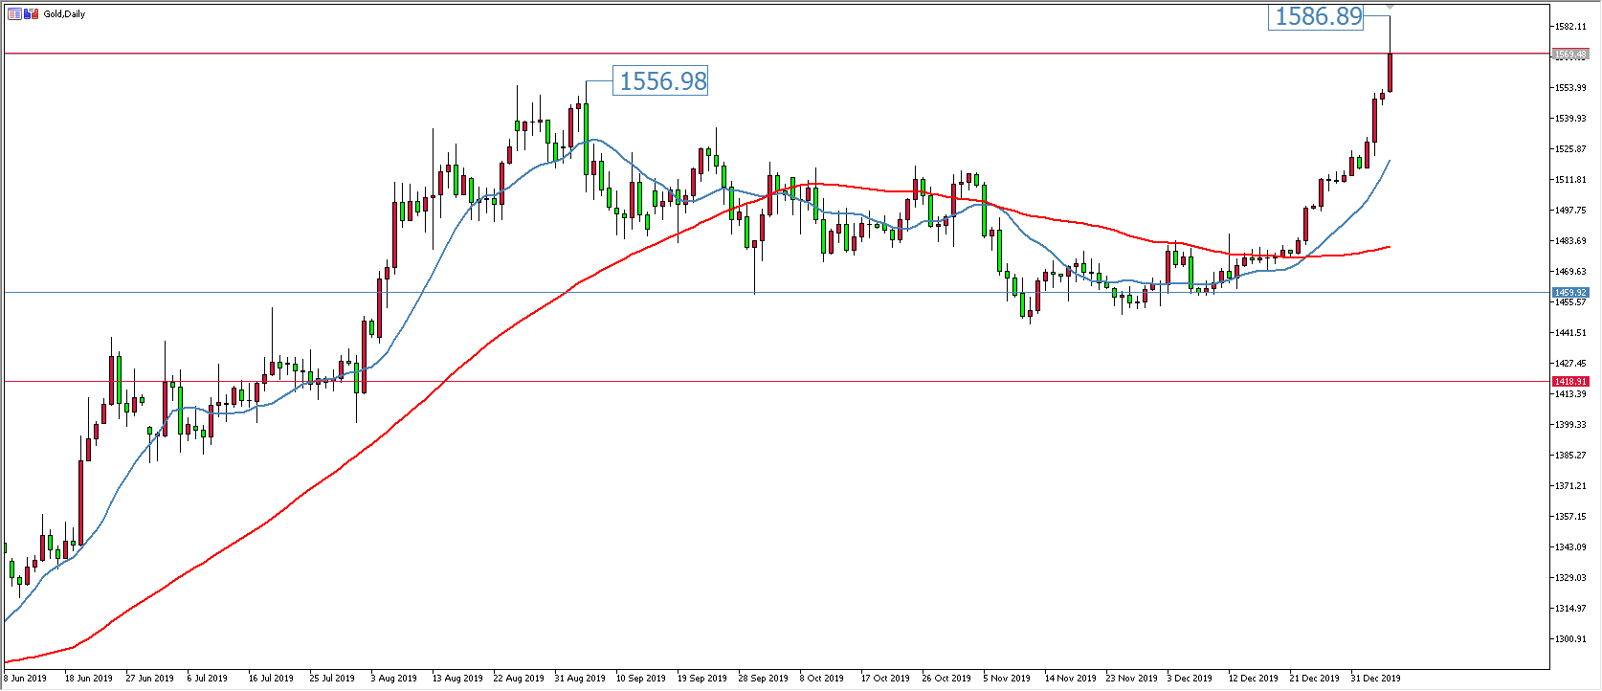Select the 1459.92 blue level price tag

click(1570, 293)
